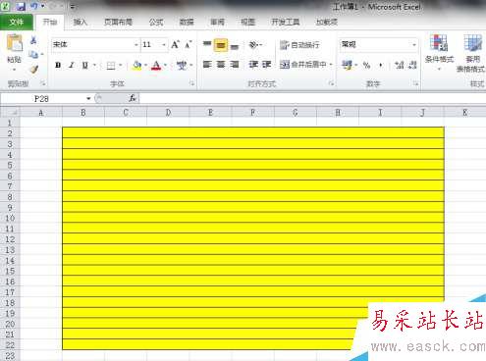Align text to top
This screenshot has width=486, height=361.
[x=207, y=44]
